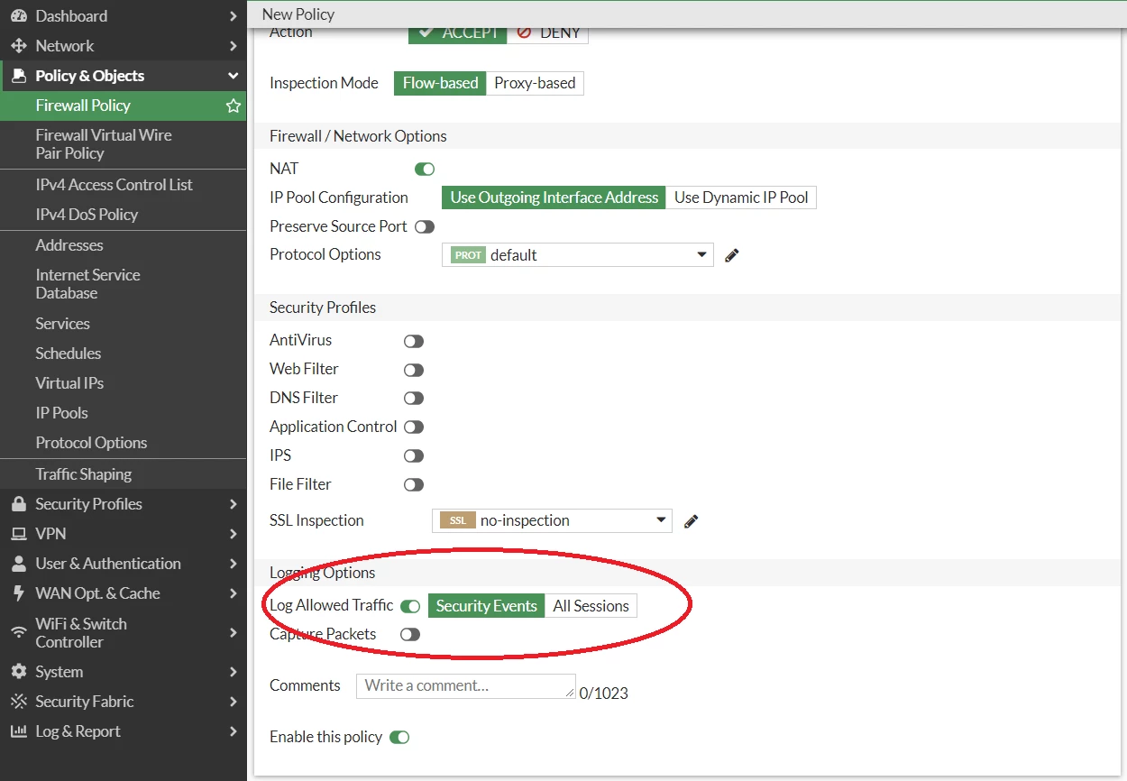
Task: Click the VPN laptop icon
Action: click(x=19, y=534)
